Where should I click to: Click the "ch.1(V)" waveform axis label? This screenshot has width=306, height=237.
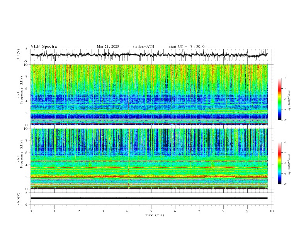(19, 55)
